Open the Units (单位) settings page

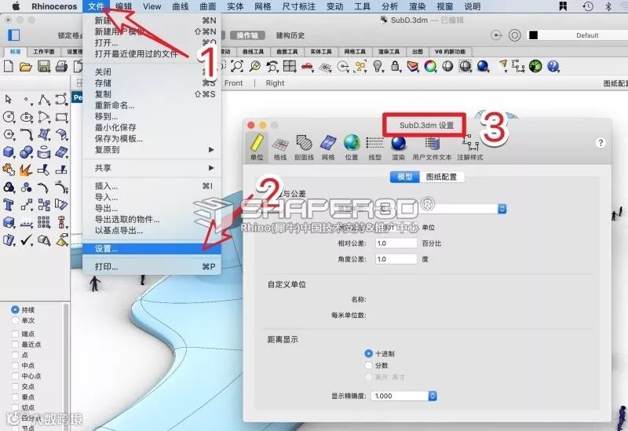257,148
